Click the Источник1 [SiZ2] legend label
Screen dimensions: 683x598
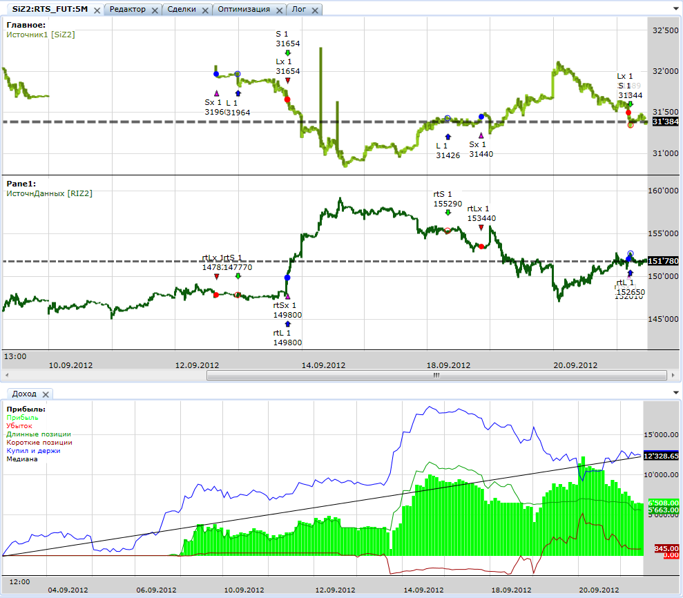(x=41, y=35)
